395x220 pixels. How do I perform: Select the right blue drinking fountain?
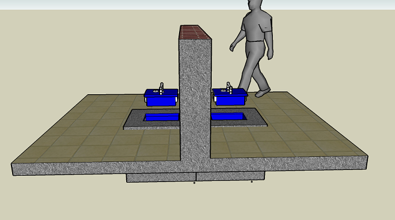pos(230,97)
